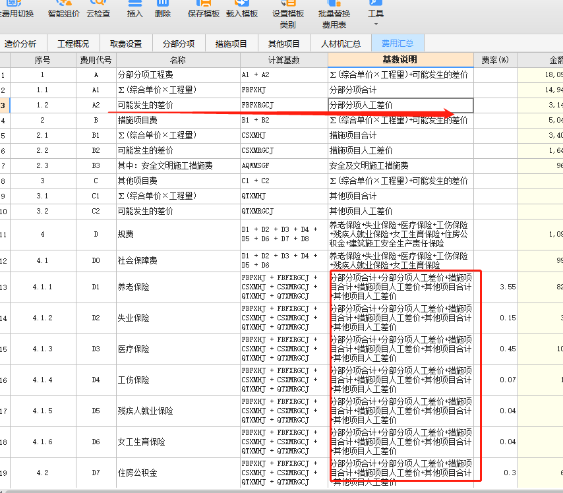Click the 其他项目合计 description cell

click(x=401, y=196)
